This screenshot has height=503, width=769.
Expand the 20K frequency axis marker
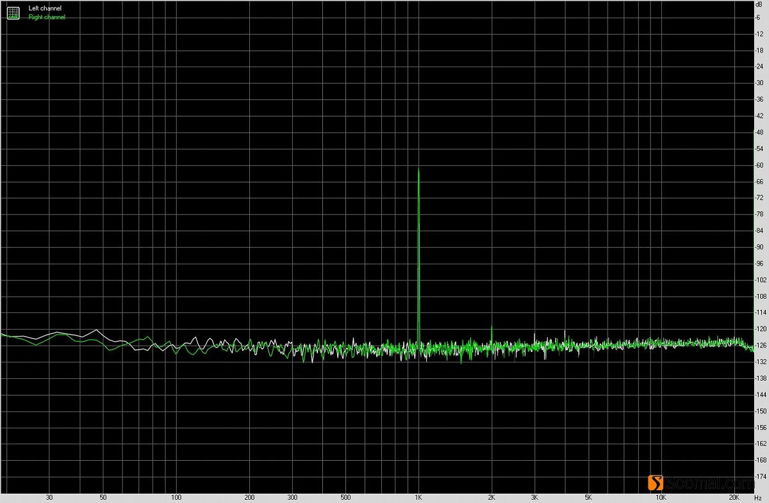click(733, 497)
